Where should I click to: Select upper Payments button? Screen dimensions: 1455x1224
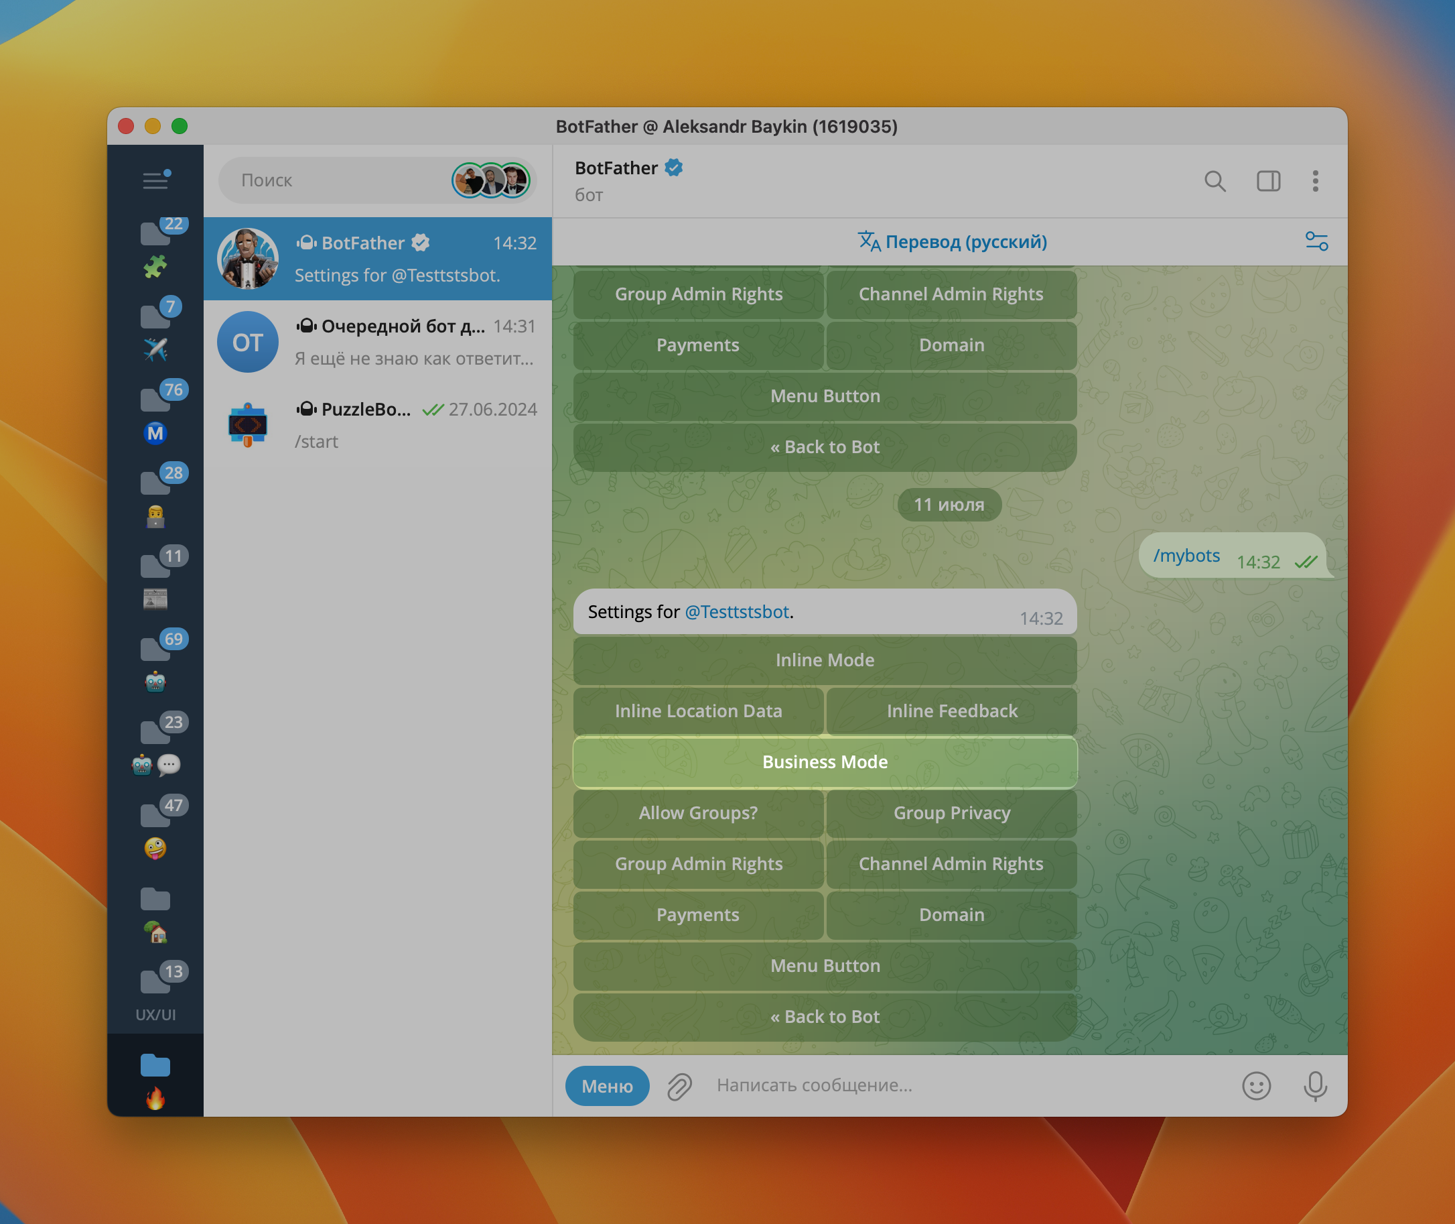click(x=699, y=346)
